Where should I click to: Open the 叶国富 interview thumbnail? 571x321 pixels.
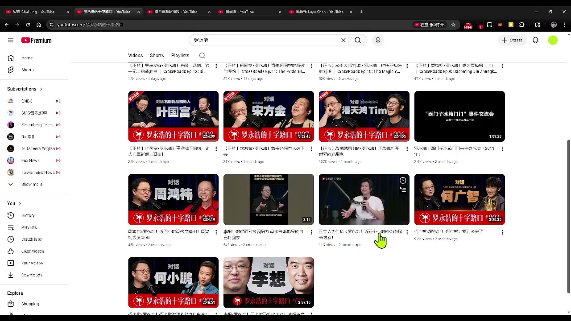click(173, 116)
